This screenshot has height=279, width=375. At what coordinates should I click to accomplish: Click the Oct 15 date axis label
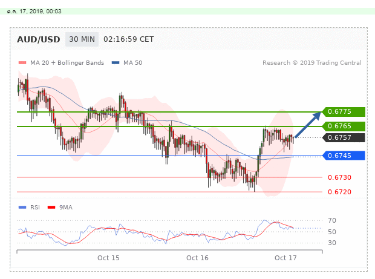click(108, 258)
